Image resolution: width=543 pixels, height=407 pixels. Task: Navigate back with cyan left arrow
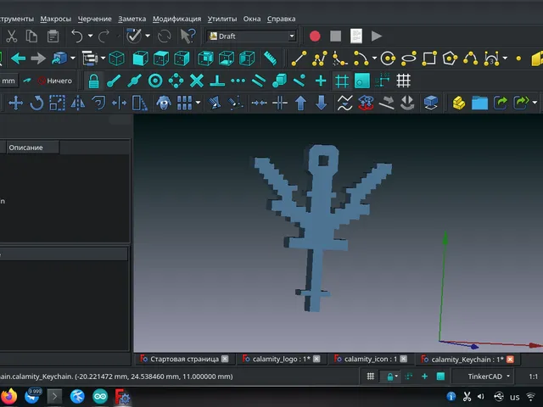coord(18,59)
